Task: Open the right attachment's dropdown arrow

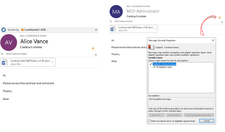Action: click(155, 29)
